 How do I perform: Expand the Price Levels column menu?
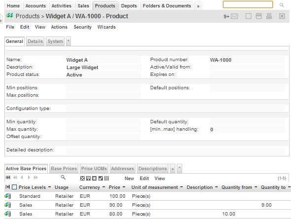tap(49, 187)
